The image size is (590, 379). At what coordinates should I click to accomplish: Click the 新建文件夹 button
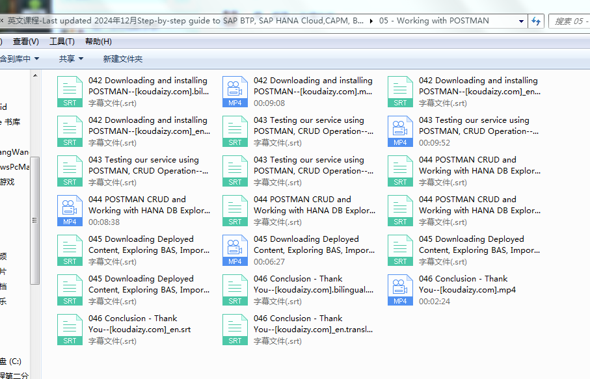(122, 59)
